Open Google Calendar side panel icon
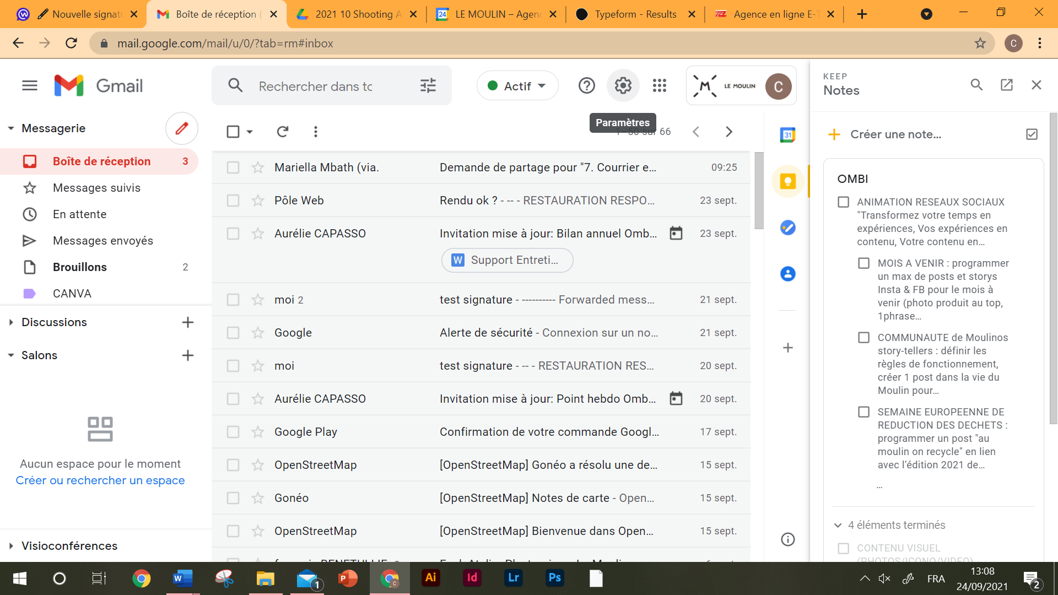The height and width of the screenshot is (595, 1058). [x=787, y=135]
